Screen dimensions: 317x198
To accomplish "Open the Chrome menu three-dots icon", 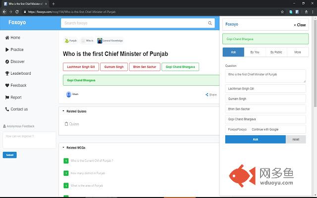I will click(313, 12).
